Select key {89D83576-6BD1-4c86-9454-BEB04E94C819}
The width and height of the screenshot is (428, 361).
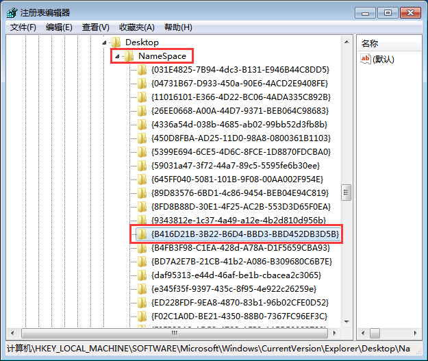[240, 193]
